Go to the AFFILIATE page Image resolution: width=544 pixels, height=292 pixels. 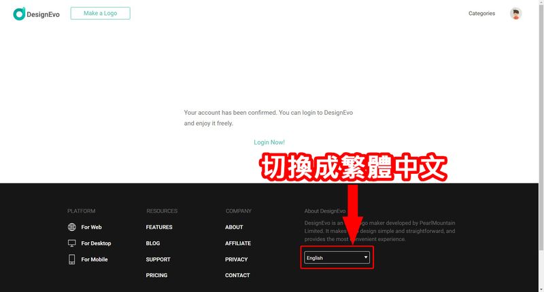[x=237, y=243]
